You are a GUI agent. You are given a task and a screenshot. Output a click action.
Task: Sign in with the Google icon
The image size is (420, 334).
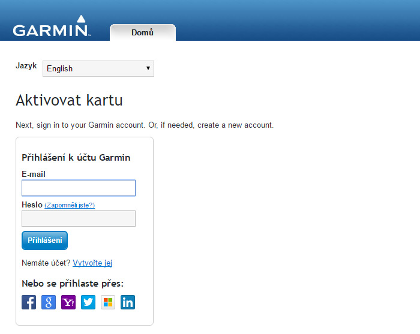pos(49,302)
